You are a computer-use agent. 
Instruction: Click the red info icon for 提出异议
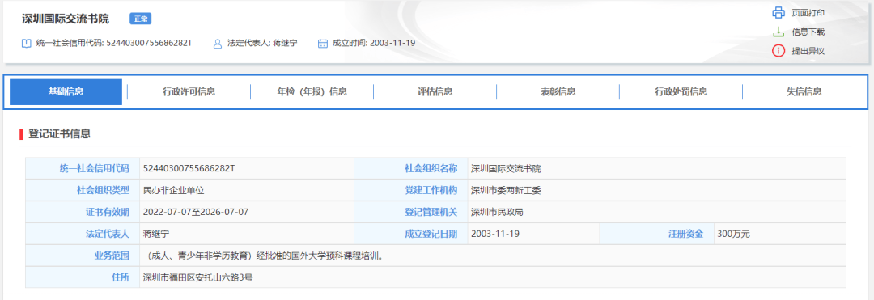click(779, 51)
